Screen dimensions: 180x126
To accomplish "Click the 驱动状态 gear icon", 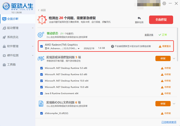I will [40, 35].
